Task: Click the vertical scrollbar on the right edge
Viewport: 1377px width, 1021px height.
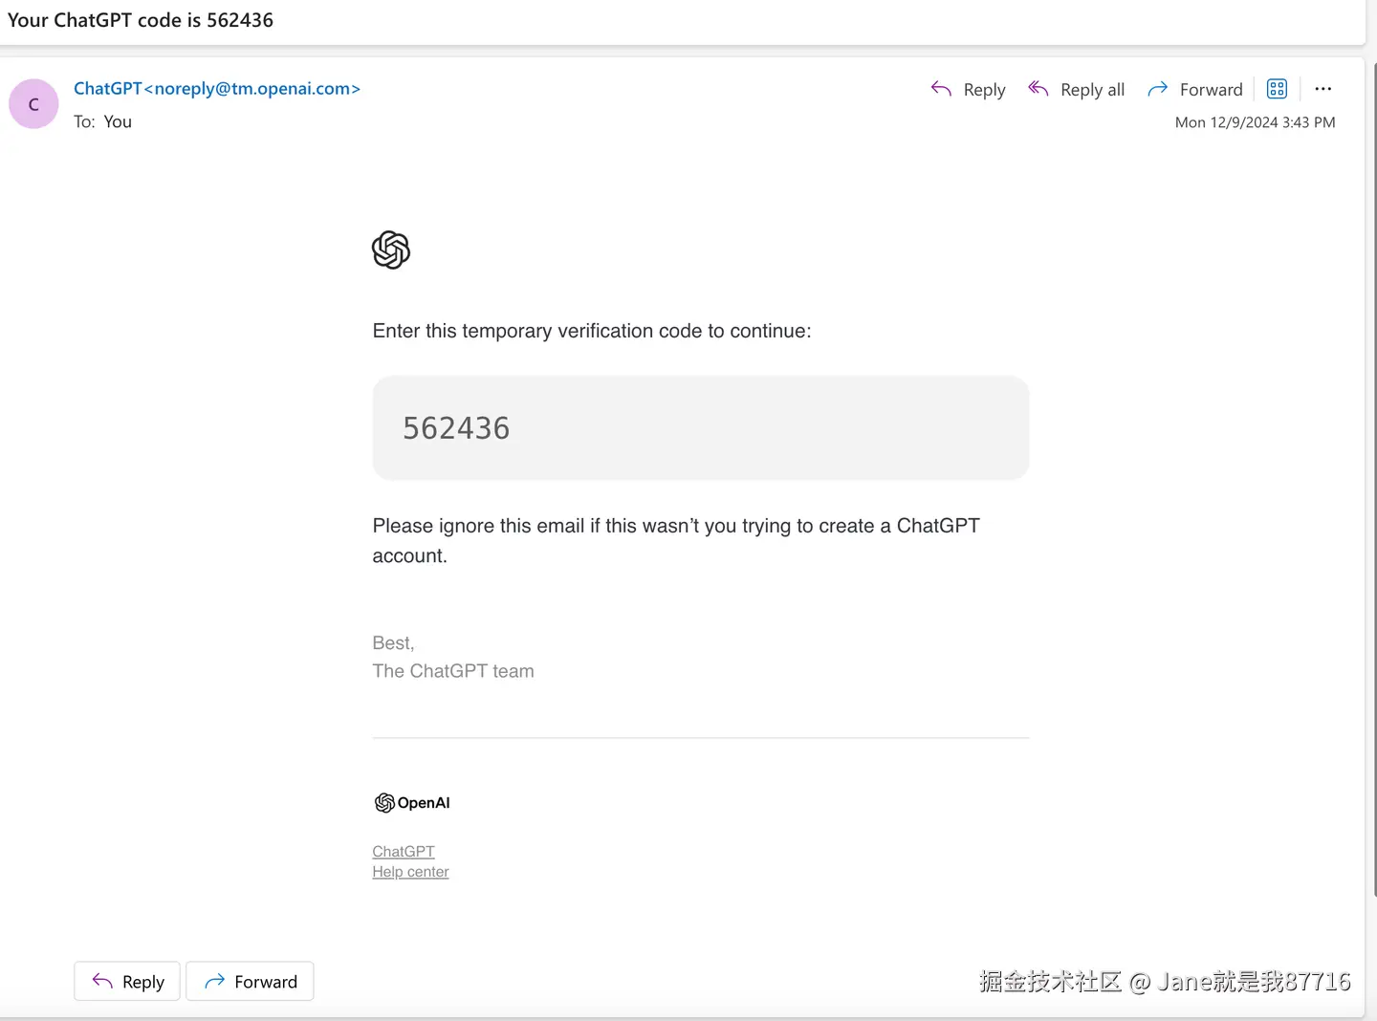Action: (x=1373, y=478)
